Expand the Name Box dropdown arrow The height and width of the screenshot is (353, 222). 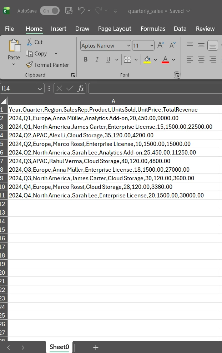click(40, 88)
